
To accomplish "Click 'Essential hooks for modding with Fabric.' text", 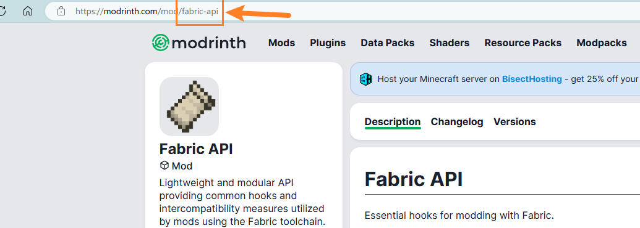I will 459,215.
